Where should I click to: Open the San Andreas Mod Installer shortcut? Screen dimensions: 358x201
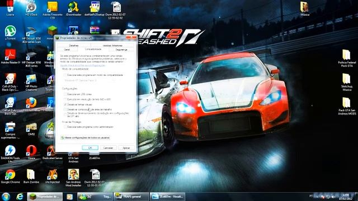(73, 178)
